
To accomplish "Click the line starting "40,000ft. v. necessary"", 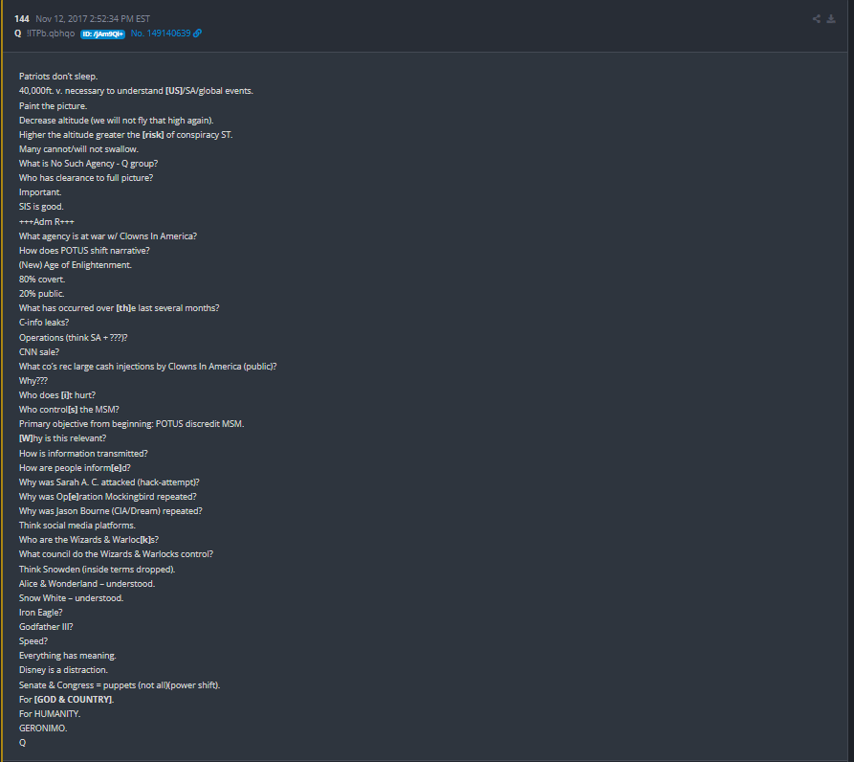I will pyautogui.click(x=136, y=91).
